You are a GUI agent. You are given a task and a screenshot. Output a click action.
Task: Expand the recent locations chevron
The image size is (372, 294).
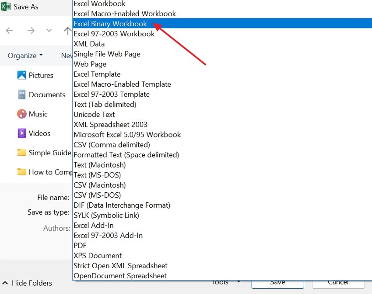pyautogui.click(x=49, y=31)
